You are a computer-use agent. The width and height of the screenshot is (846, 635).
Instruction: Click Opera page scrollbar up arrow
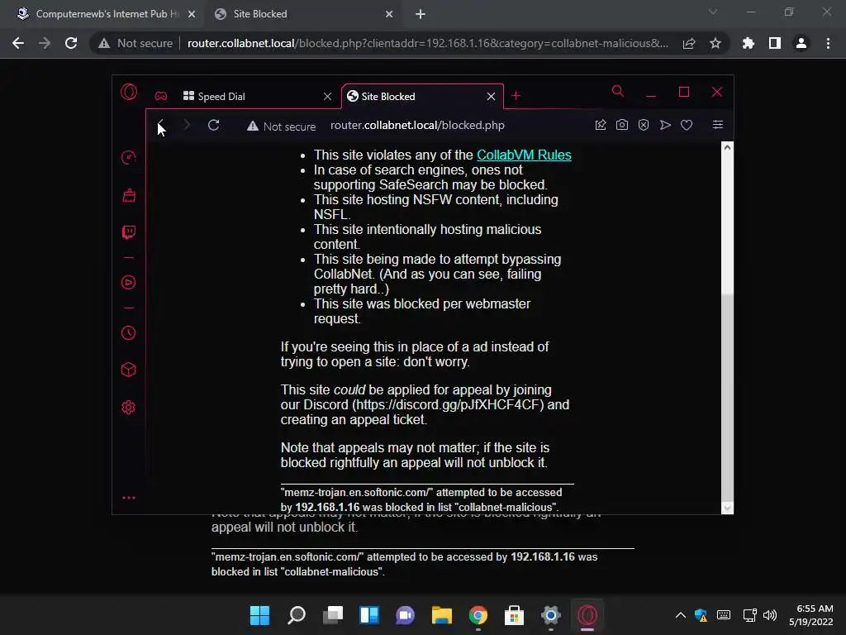click(727, 147)
